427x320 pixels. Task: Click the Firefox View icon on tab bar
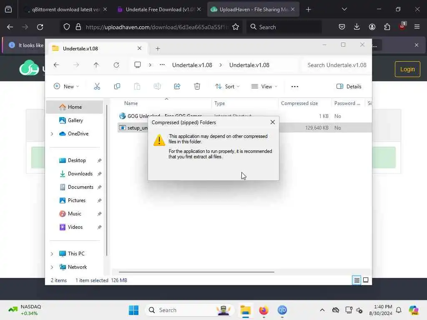coord(8,9)
